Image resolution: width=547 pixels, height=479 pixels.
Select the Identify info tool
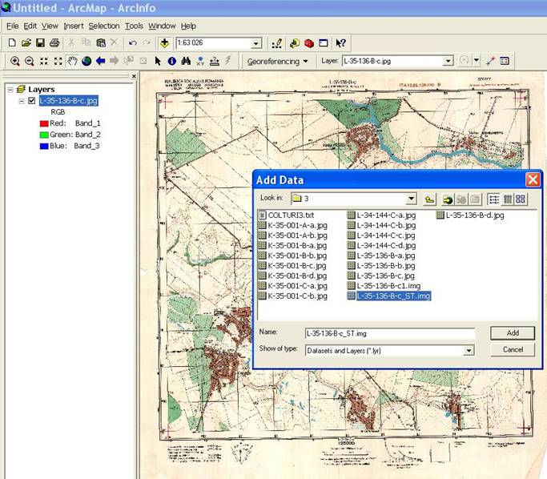172,61
